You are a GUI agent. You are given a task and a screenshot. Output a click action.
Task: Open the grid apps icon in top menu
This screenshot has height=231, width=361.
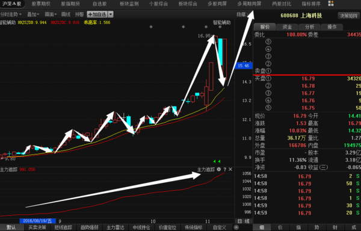tap(331, 4)
